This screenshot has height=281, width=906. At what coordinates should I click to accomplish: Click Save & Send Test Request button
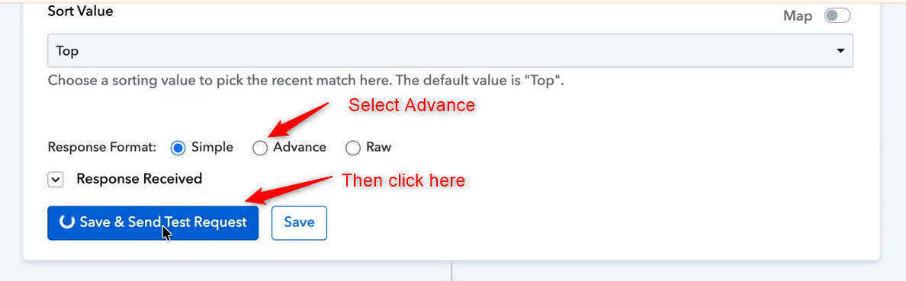click(153, 222)
